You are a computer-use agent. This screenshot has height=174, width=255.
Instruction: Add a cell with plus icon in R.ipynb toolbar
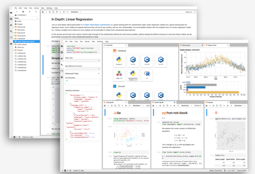pyautogui.click(x=210, y=106)
